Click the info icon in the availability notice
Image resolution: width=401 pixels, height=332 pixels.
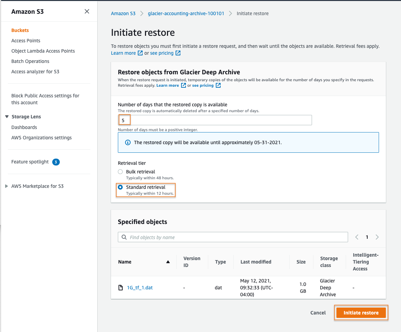[127, 142]
